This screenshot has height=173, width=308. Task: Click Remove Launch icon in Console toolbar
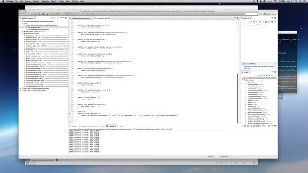pyautogui.click(x=245, y=126)
